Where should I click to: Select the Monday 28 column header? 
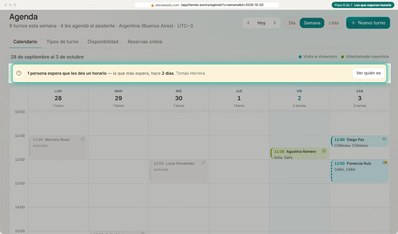coord(58,98)
